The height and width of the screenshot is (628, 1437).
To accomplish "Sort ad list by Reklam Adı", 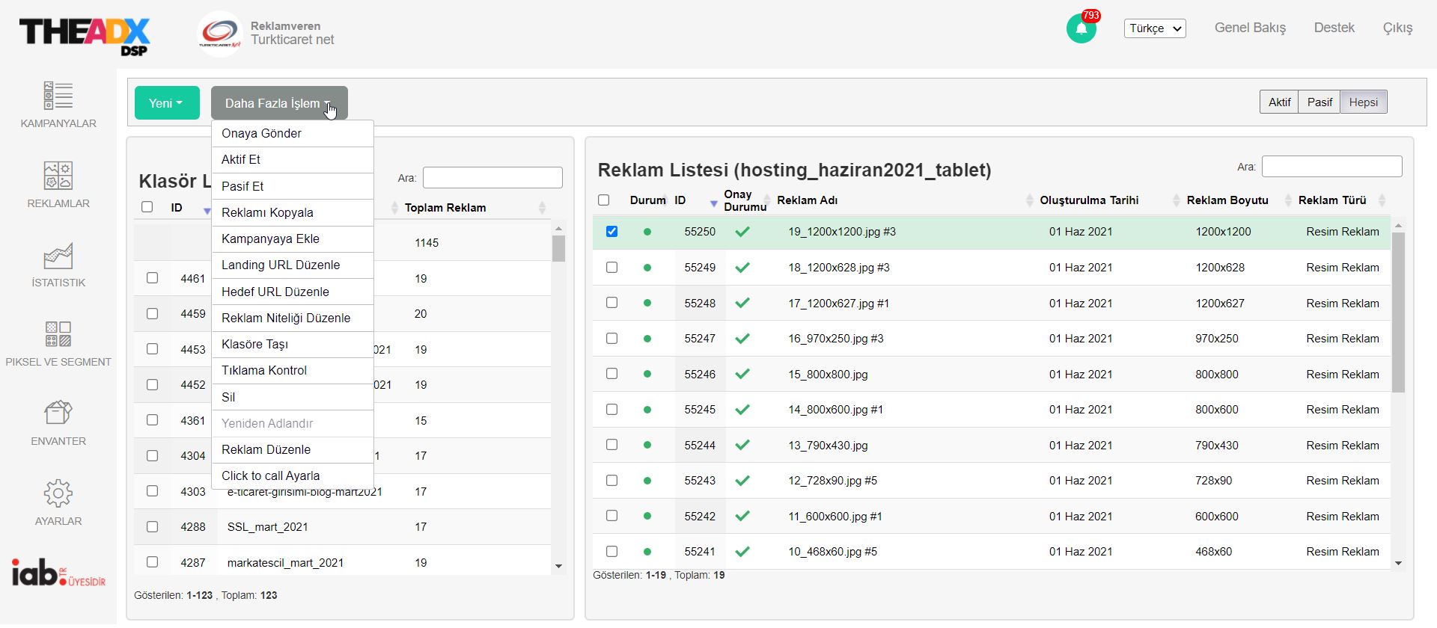I will point(807,200).
